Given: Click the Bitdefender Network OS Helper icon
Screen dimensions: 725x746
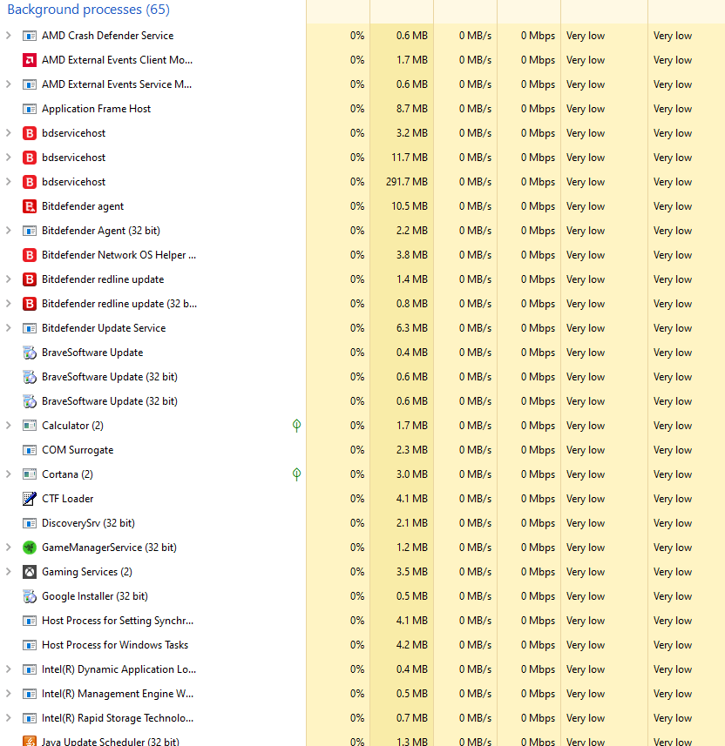Looking at the screenshot, I should point(30,255).
